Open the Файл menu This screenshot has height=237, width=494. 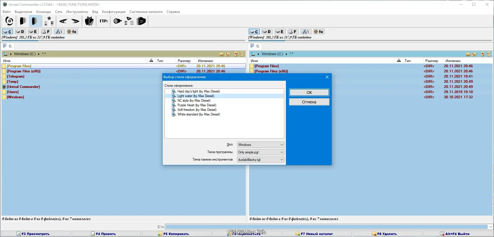tap(7, 12)
